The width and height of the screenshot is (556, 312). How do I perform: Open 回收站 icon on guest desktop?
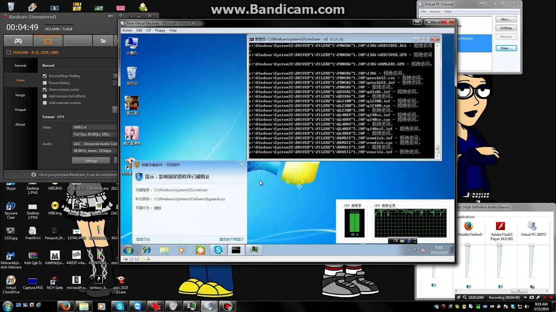(132, 76)
